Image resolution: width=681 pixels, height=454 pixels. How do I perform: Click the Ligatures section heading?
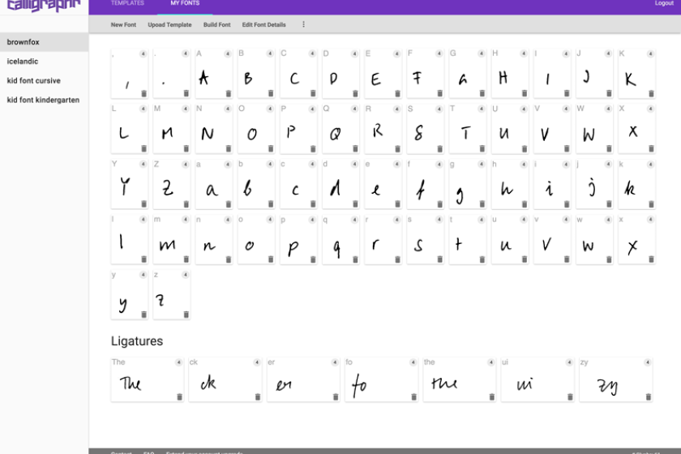[137, 341]
